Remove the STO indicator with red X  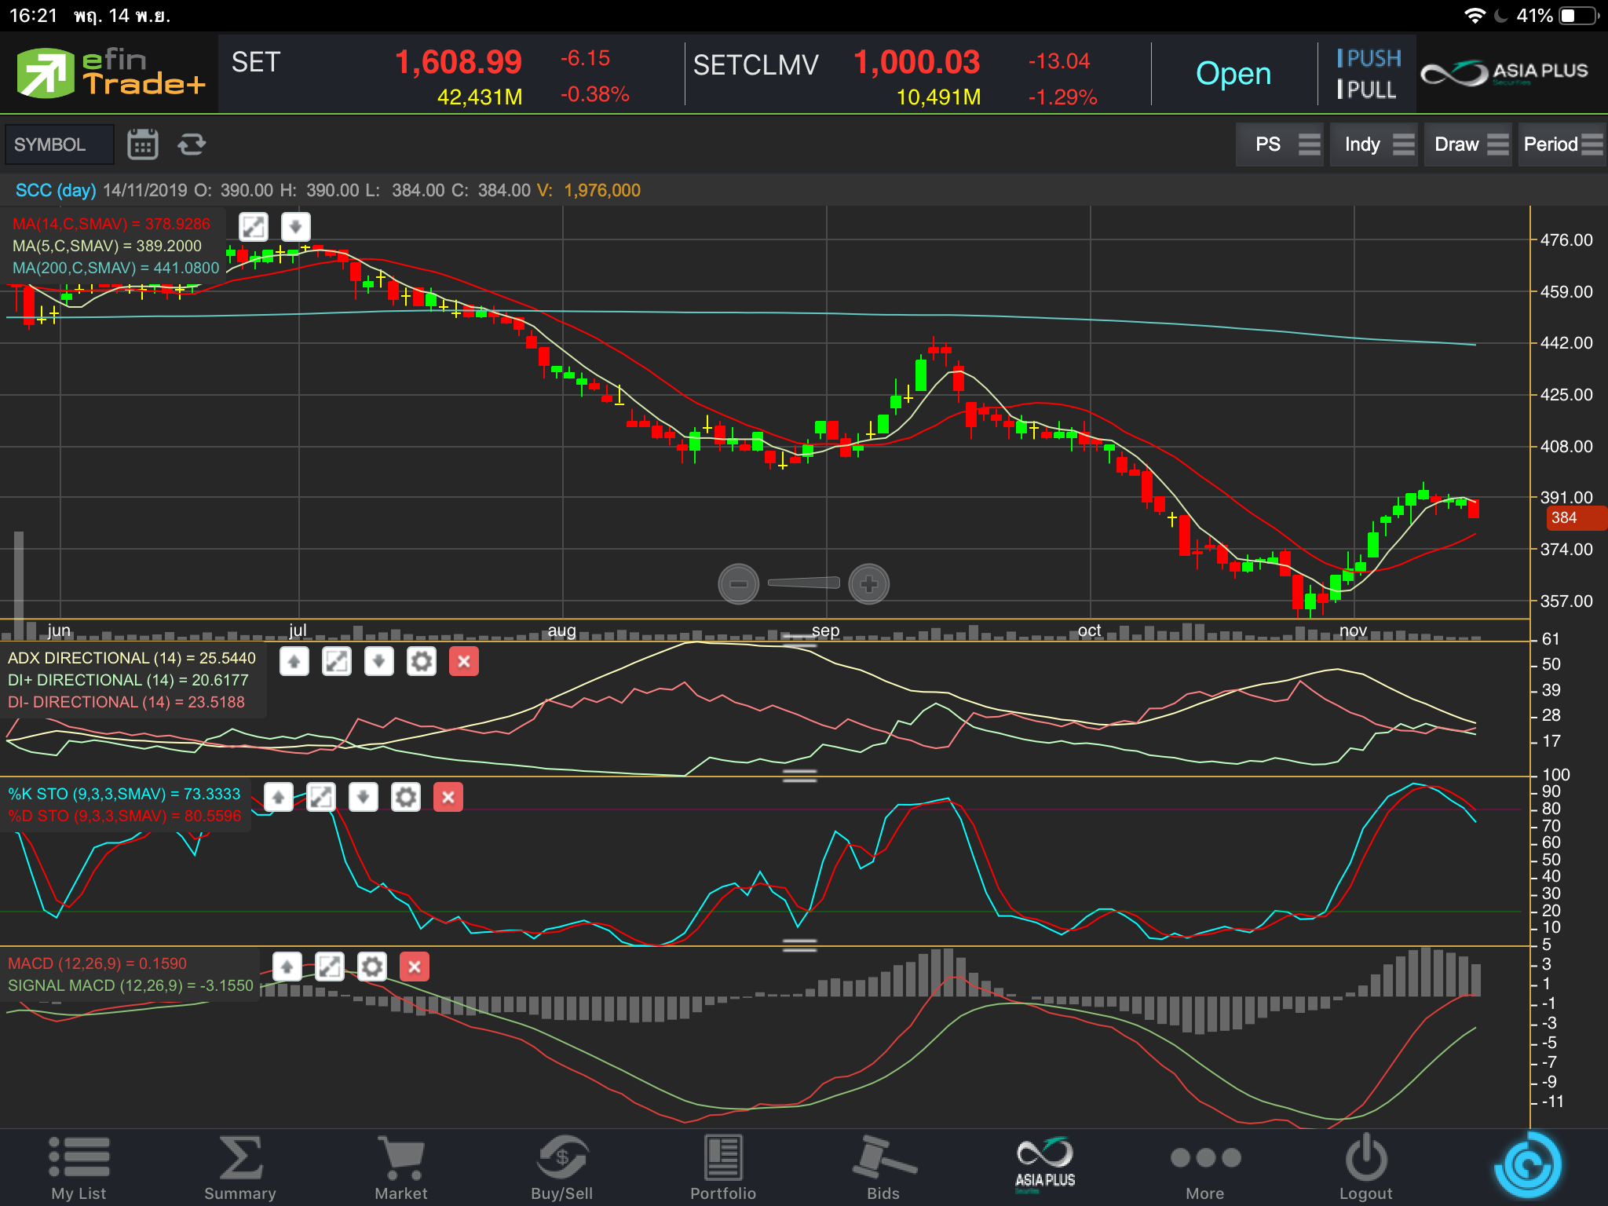click(448, 797)
